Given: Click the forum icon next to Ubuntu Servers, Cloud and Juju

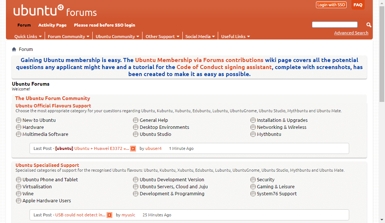Looking at the screenshot, I should click(x=135, y=187).
